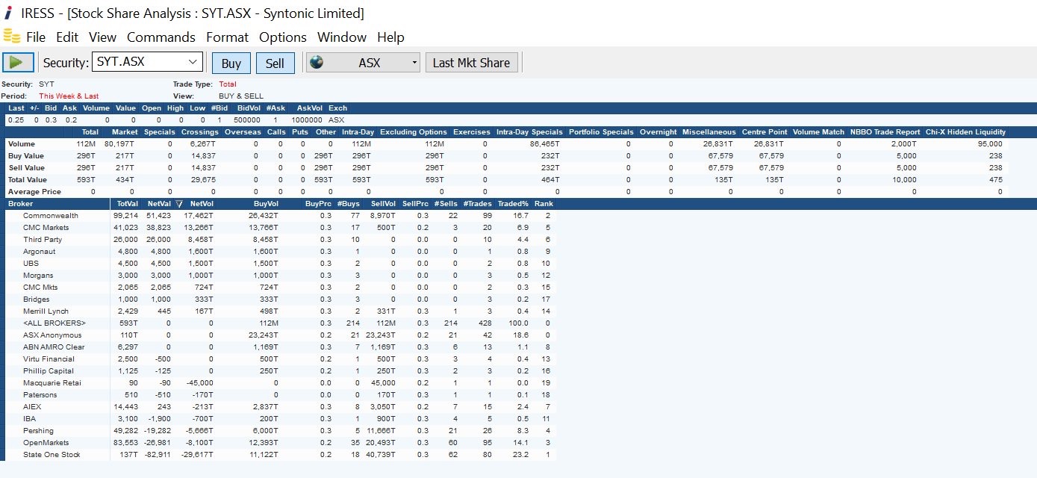This screenshot has height=478, width=1037.
Task: Toggle the Buy filter button
Action: pyautogui.click(x=231, y=63)
